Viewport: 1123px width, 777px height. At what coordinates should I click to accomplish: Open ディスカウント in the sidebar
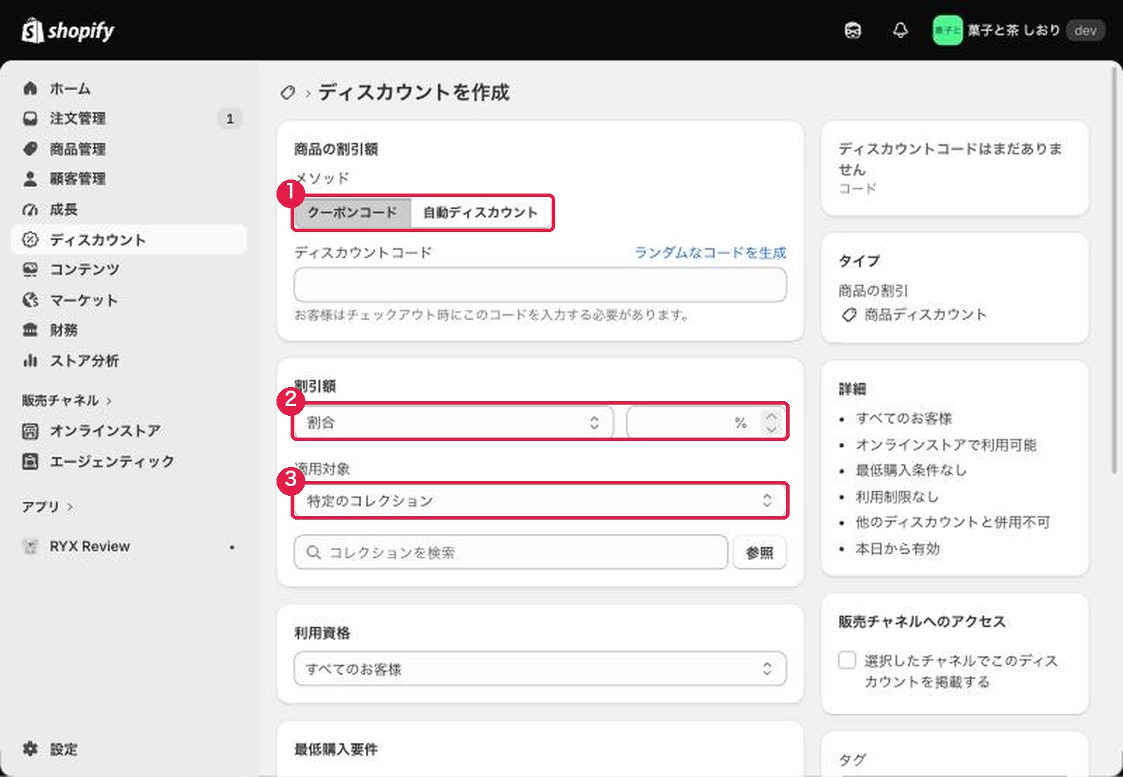[x=129, y=239]
